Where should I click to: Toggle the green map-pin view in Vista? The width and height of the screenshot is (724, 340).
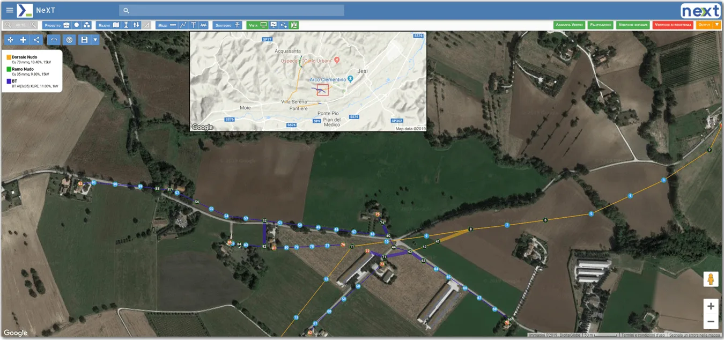coord(294,25)
